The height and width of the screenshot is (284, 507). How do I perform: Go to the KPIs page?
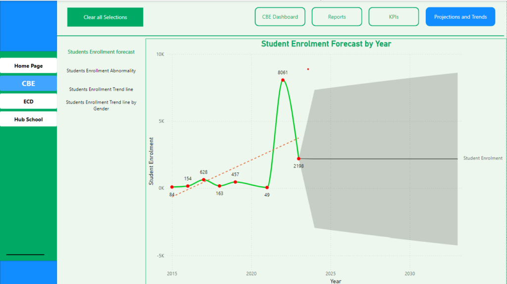click(394, 17)
